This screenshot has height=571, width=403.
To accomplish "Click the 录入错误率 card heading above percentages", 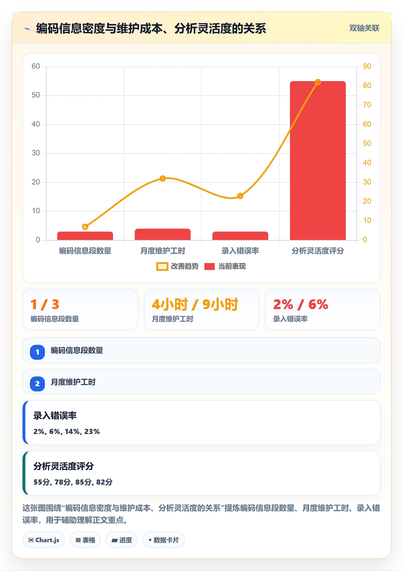I will point(55,416).
